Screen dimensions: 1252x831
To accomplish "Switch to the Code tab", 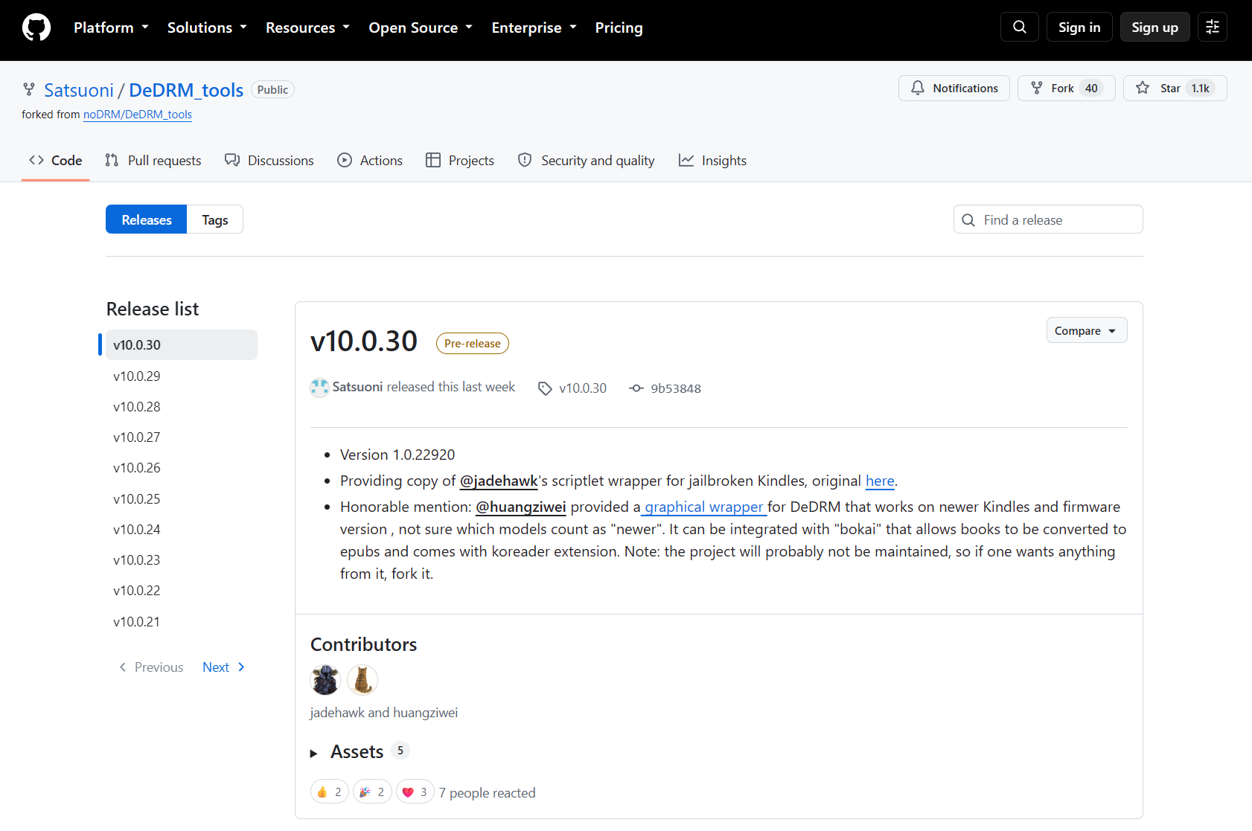I will (x=56, y=160).
